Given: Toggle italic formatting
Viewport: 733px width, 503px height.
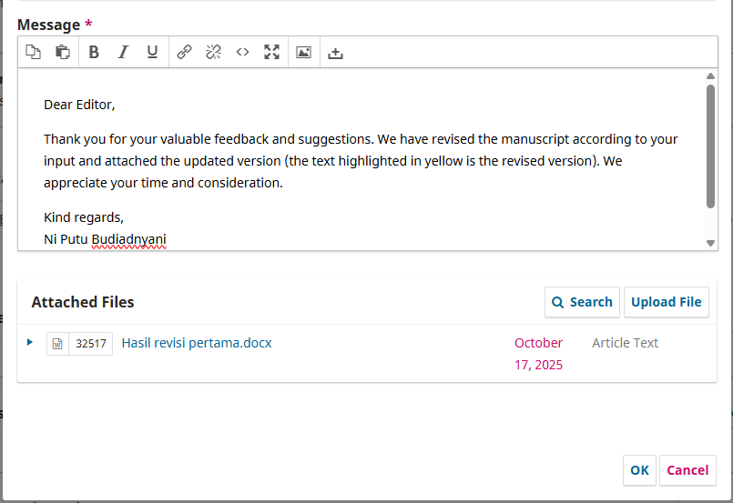Looking at the screenshot, I should [x=123, y=53].
